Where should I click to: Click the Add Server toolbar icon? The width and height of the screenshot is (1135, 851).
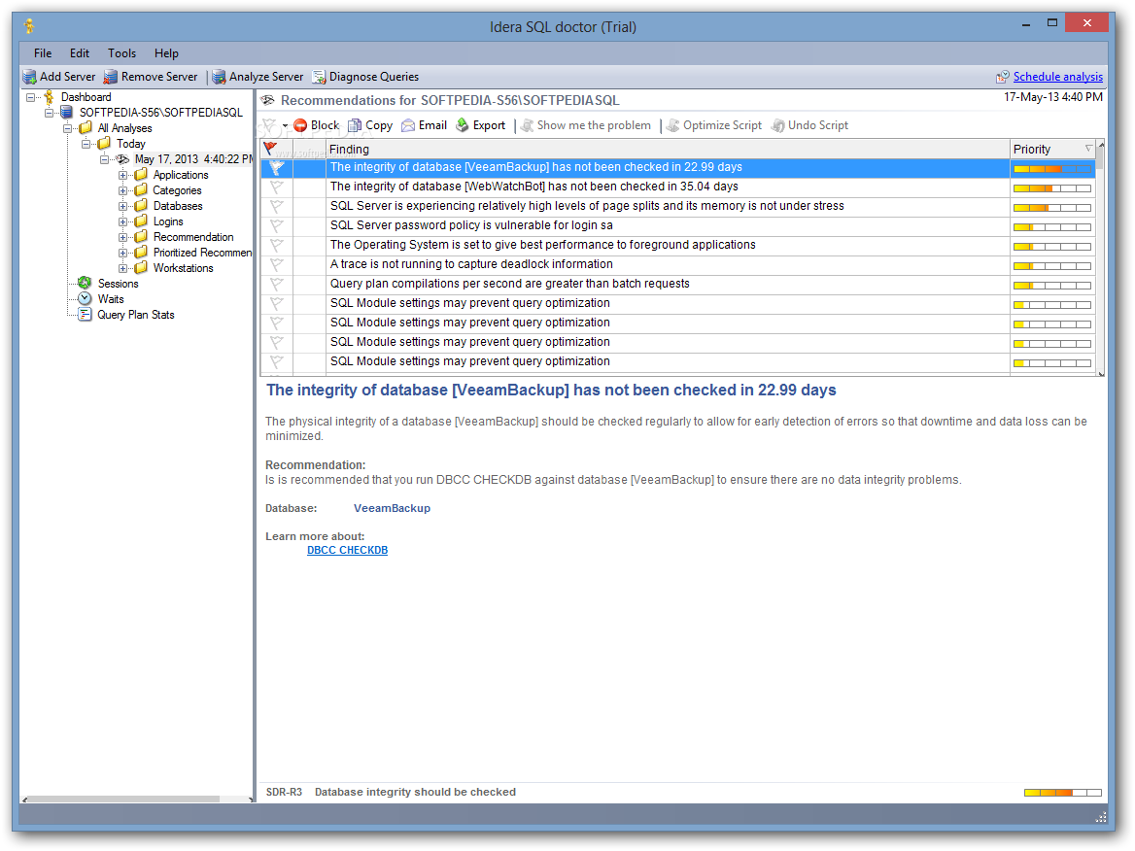[30, 77]
